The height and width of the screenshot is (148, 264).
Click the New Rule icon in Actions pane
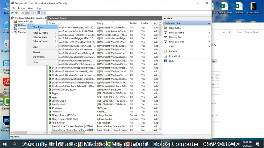point(166,28)
